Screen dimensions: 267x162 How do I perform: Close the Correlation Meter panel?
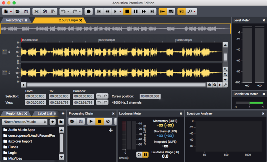coord(264,94)
